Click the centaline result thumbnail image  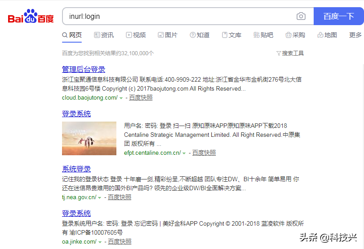coord(89,139)
